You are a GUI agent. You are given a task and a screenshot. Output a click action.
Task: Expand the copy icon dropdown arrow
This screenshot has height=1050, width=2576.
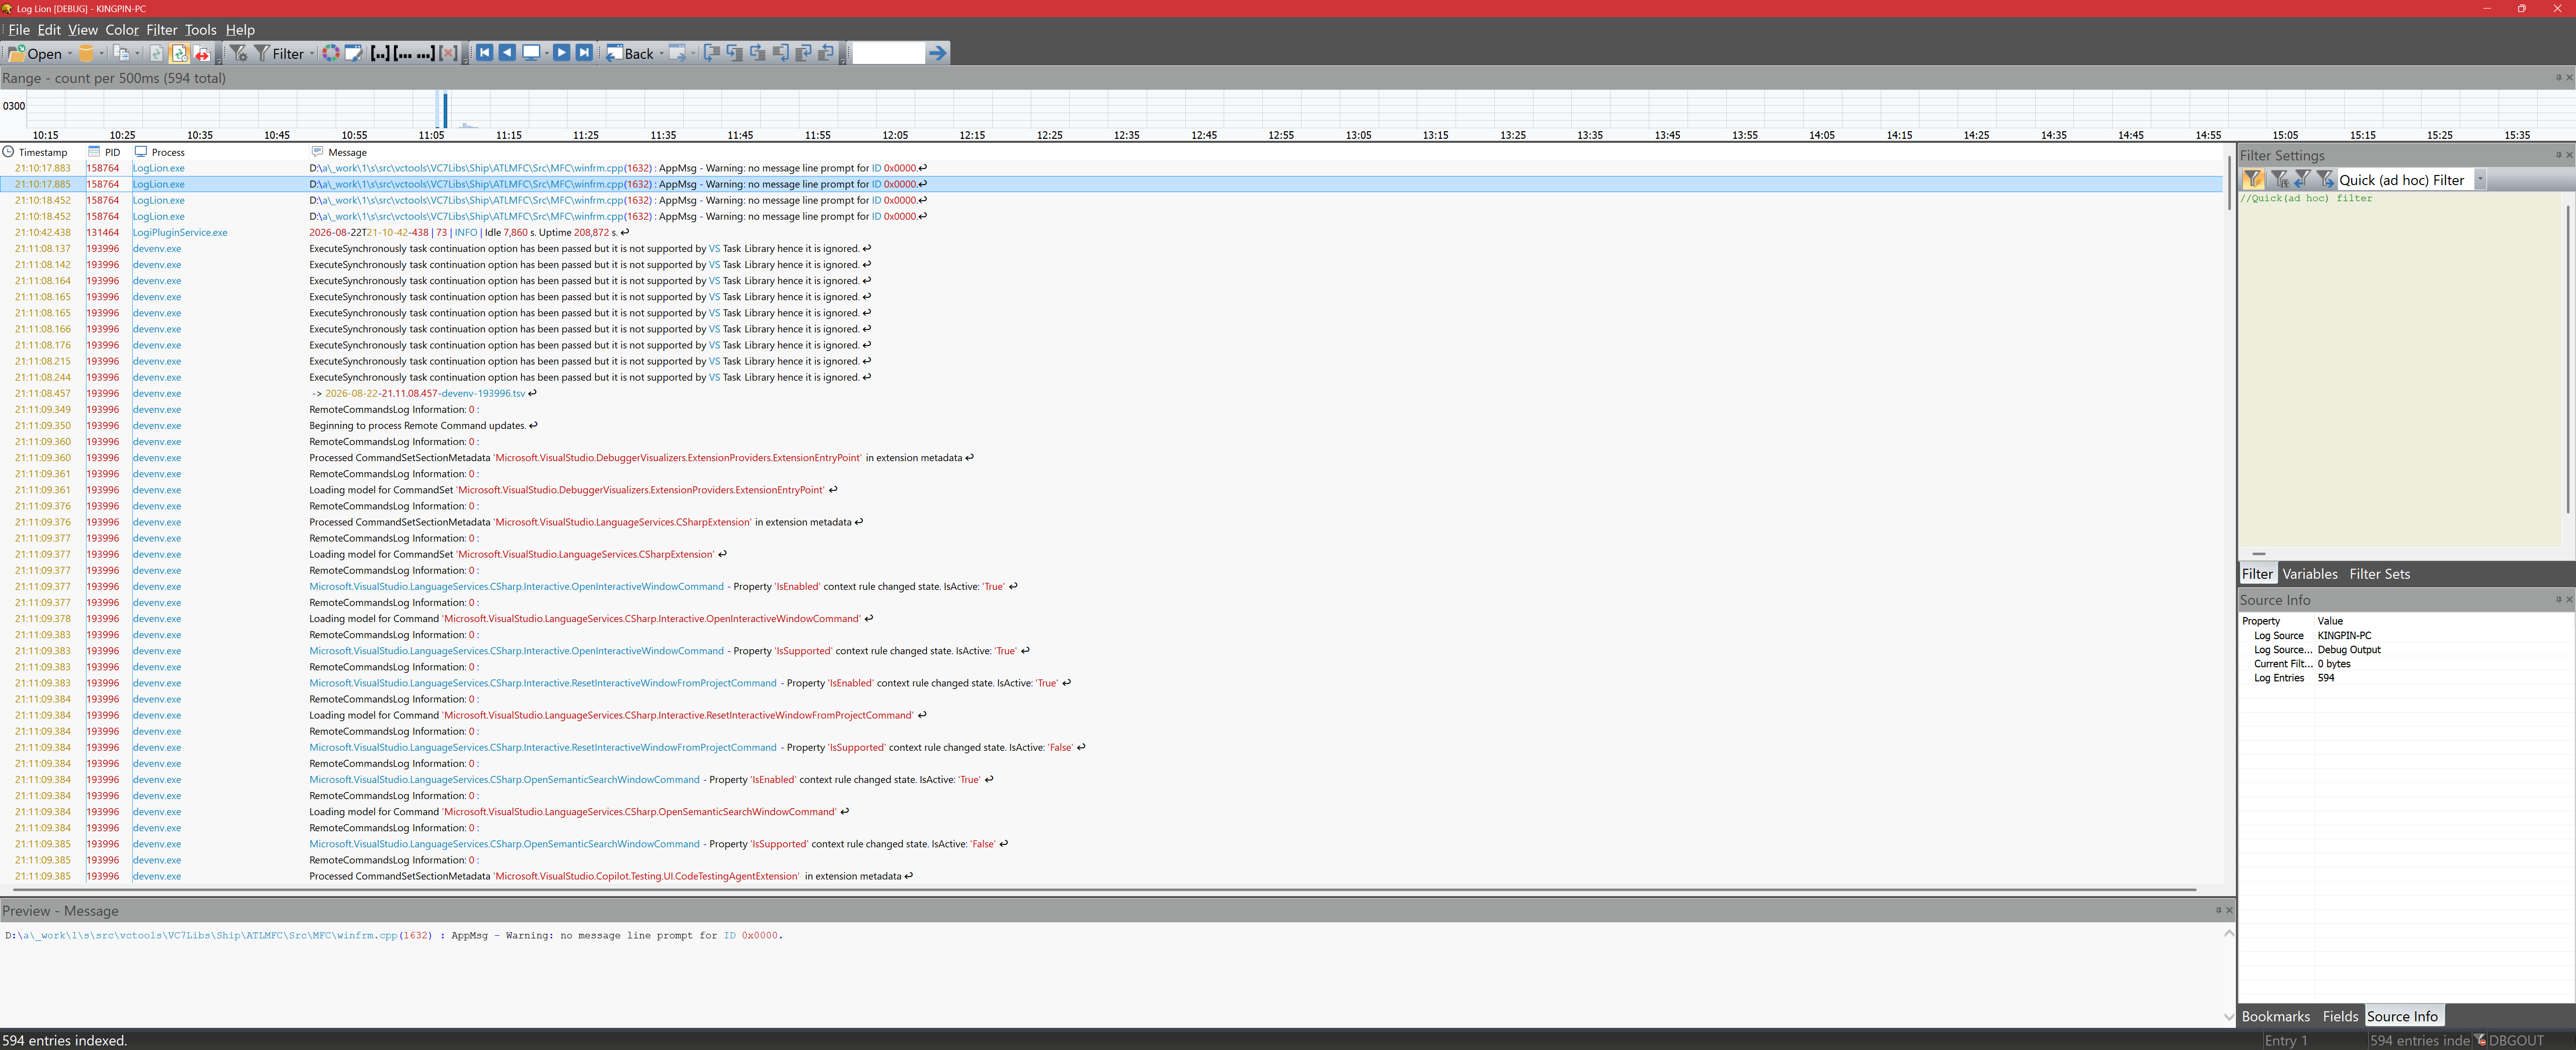[x=138, y=54]
